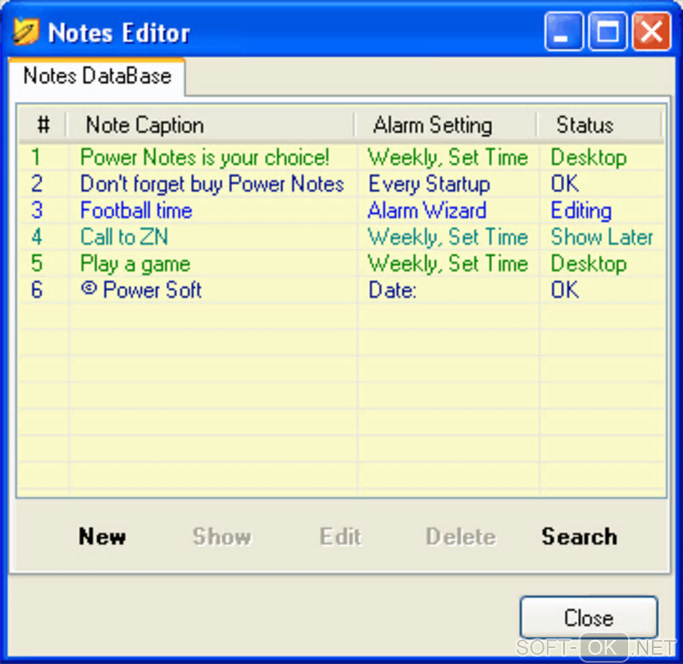
Task: Click 'OK' status in Power Soft row
Action: (565, 290)
